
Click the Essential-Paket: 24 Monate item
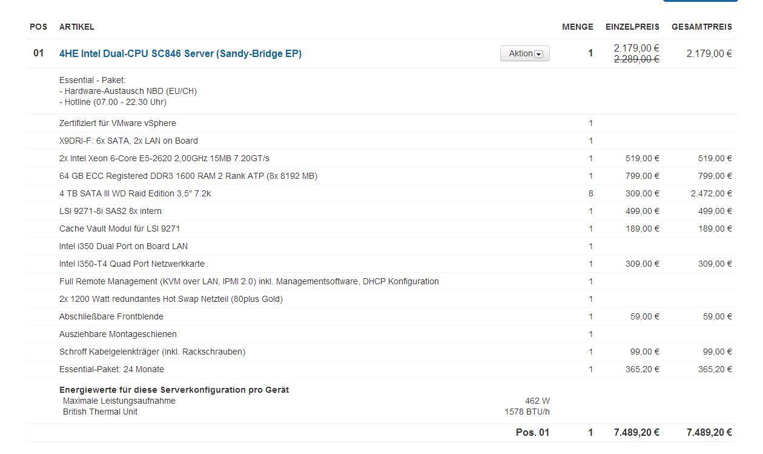coord(111,369)
